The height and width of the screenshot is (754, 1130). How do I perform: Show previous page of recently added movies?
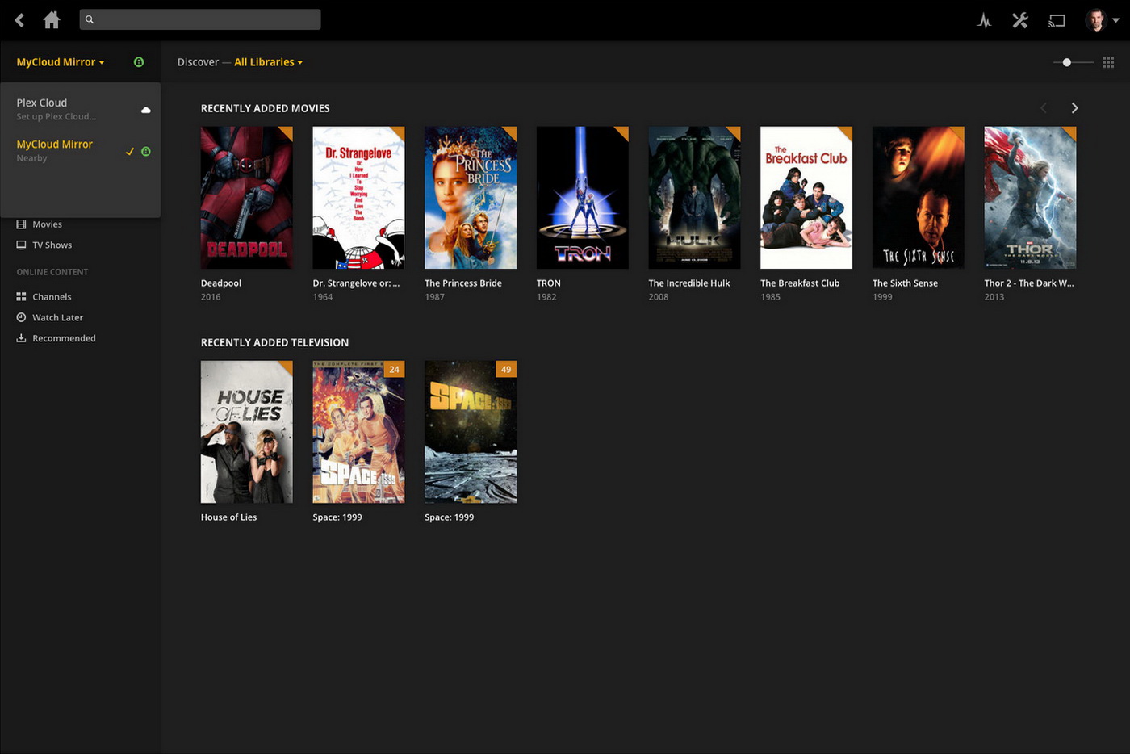pyautogui.click(x=1044, y=108)
